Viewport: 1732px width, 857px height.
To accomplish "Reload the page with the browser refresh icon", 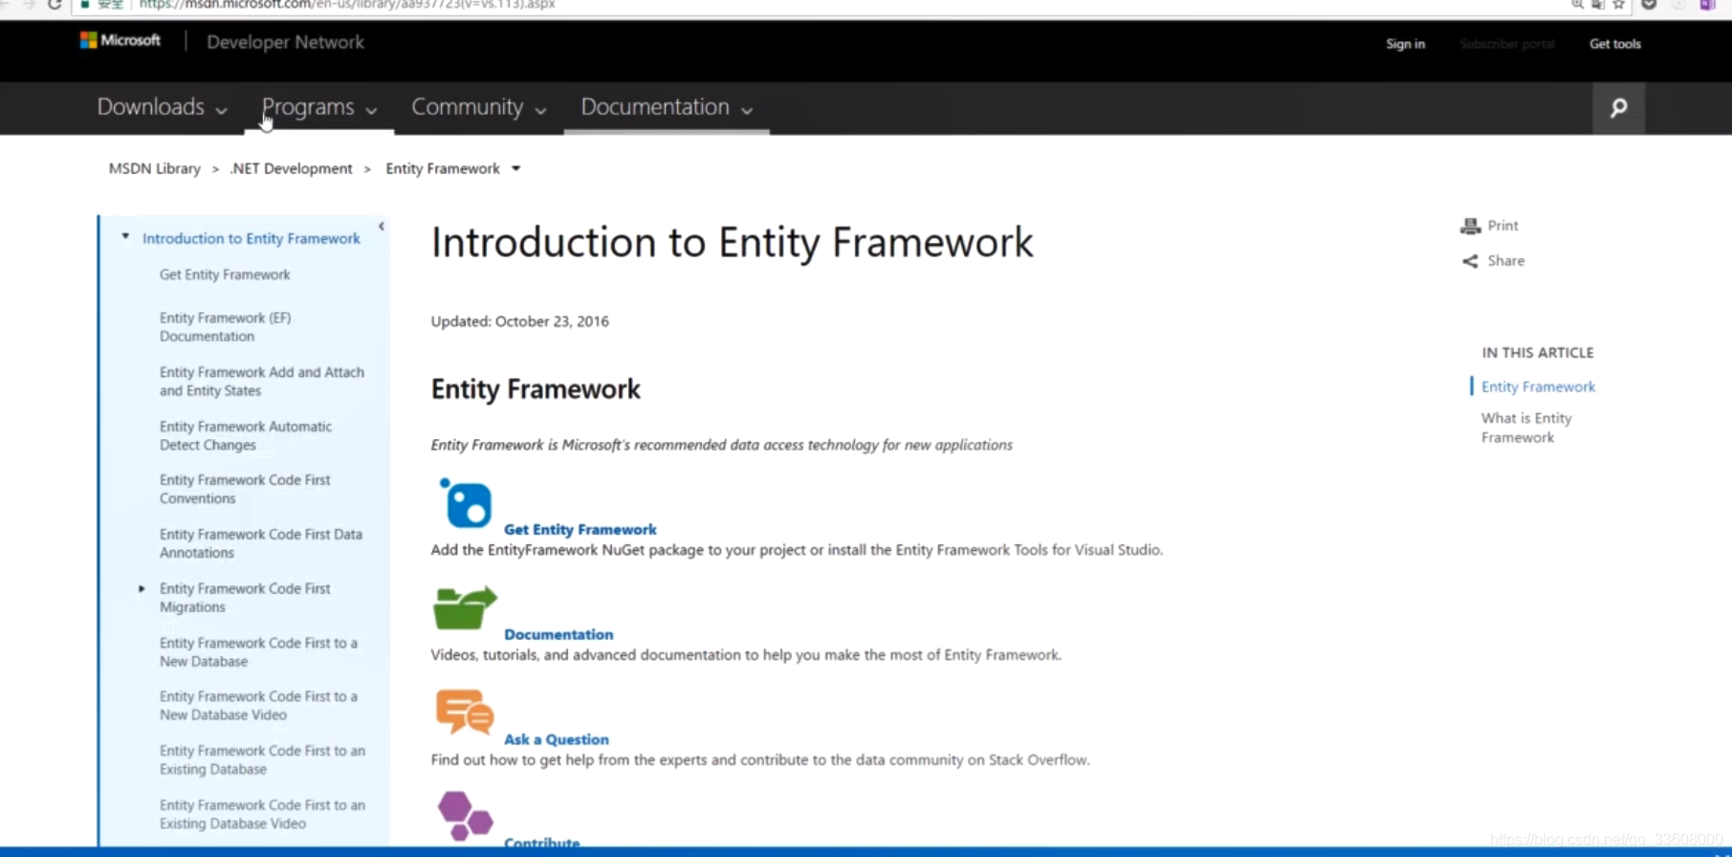I will click(55, 5).
